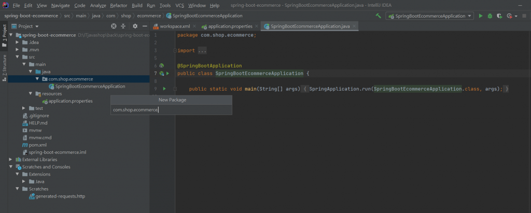Viewport: 531px width, 213px height.
Task: Click the folded main method body on line 9
Action: point(406,89)
